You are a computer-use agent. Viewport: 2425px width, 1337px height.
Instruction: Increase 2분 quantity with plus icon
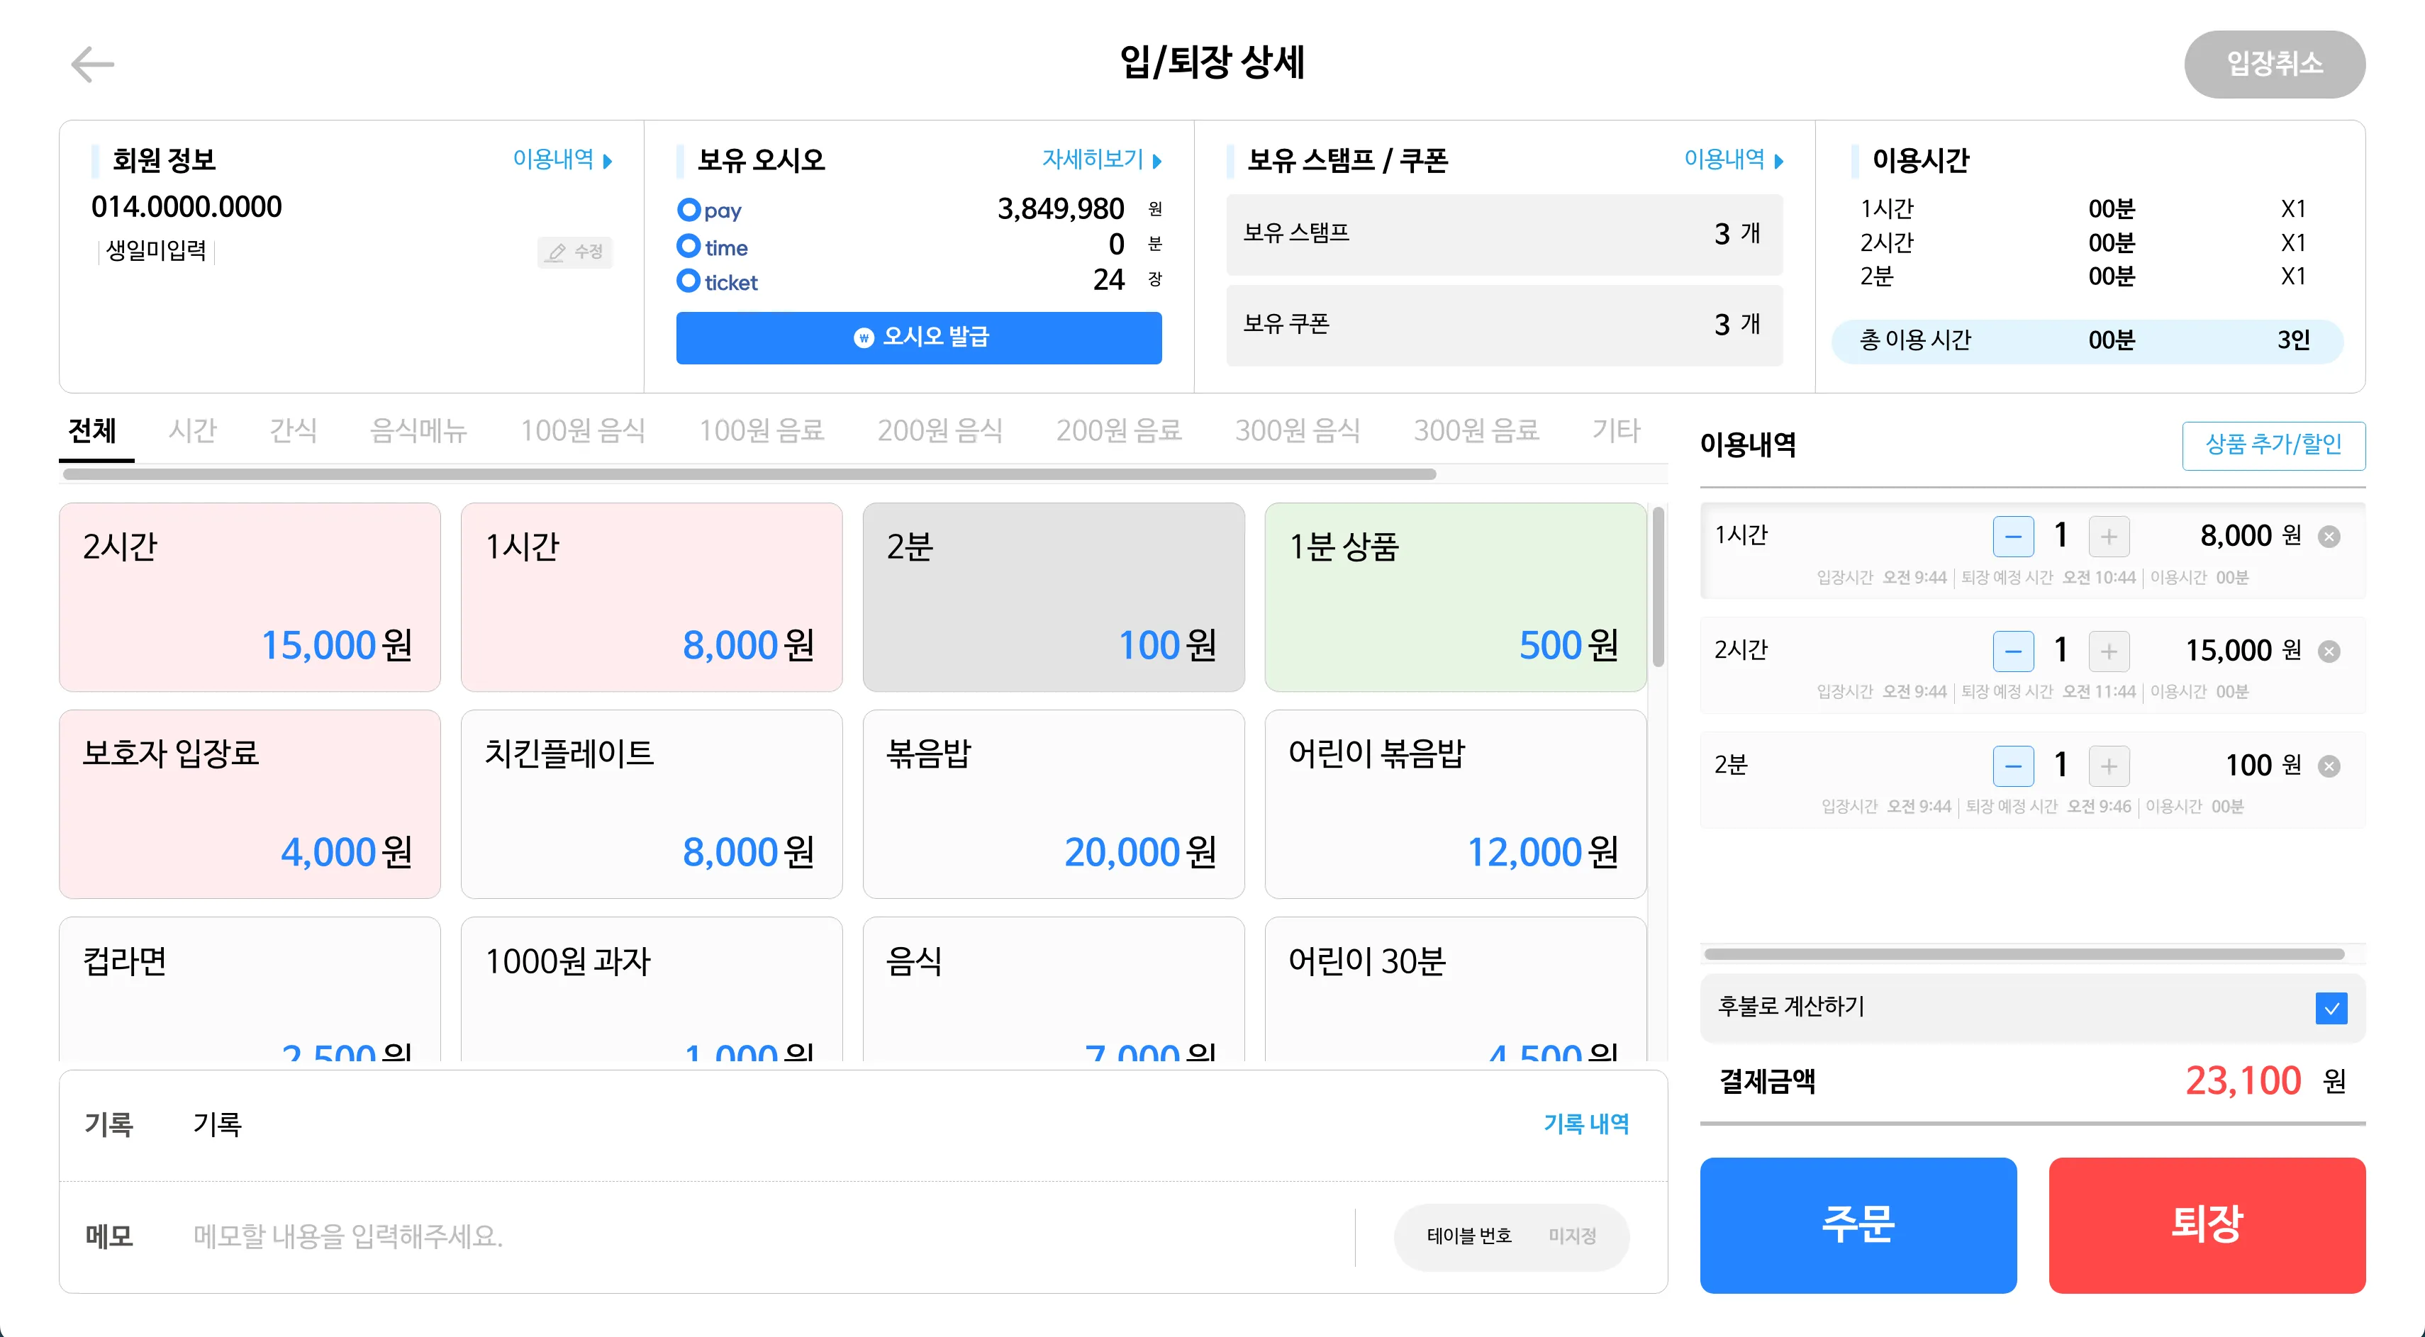[x=2109, y=766]
